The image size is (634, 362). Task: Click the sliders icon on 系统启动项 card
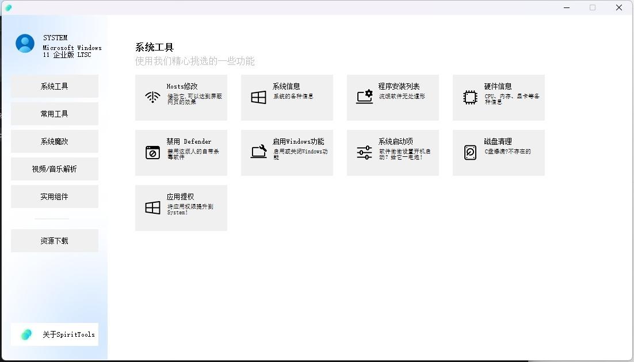pyautogui.click(x=364, y=152)
